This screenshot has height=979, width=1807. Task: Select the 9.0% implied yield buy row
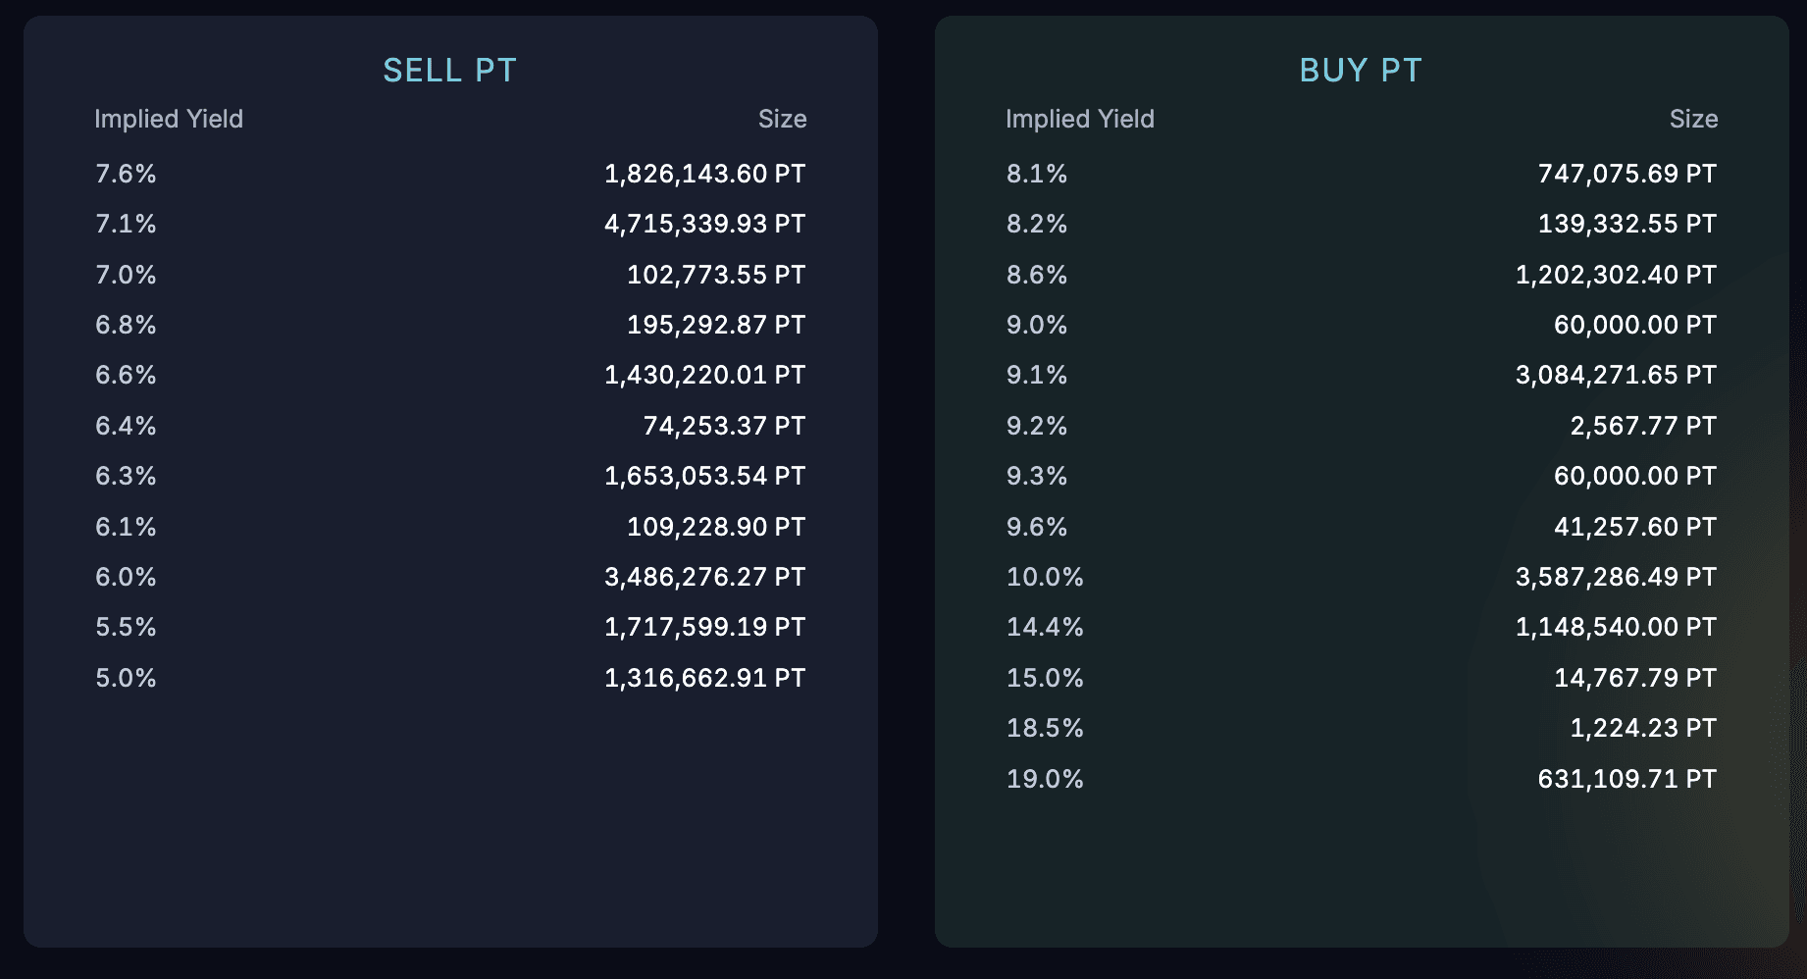(x=1037, y=325)
